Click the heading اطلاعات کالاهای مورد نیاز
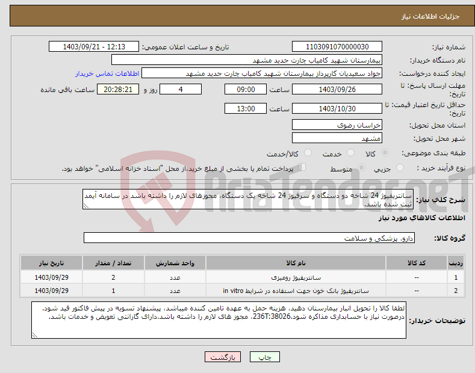475x373 pixels. pyautogui.click(x=421, y=218)
